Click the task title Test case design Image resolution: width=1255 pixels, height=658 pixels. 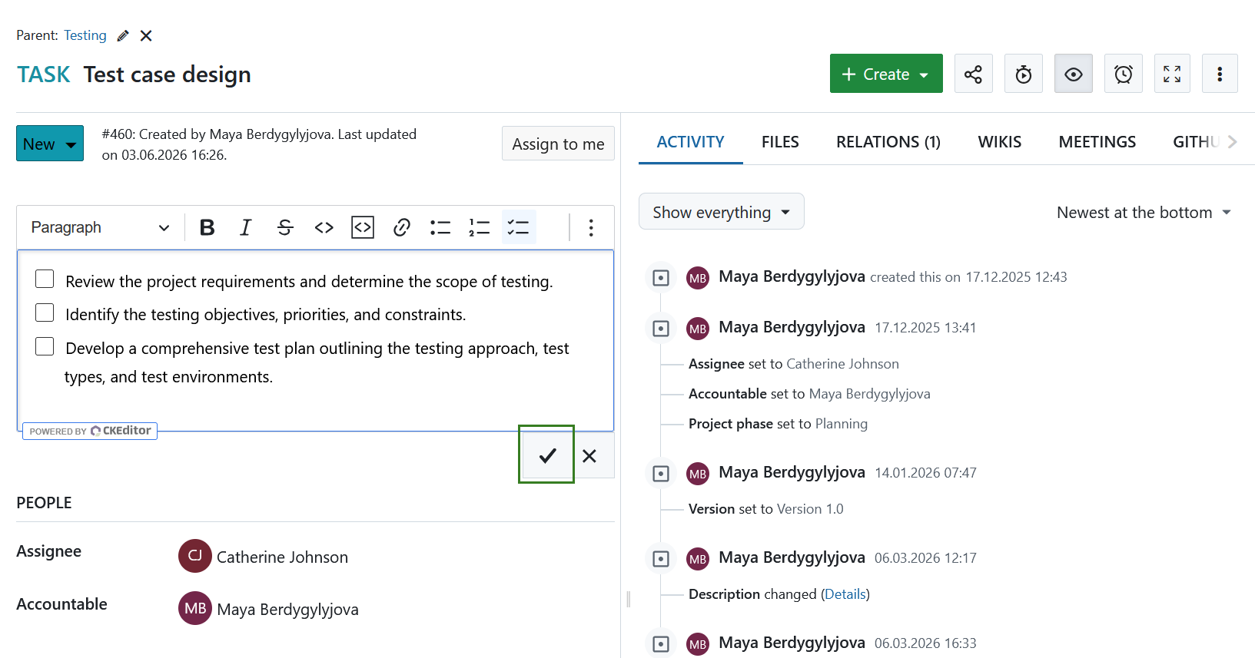pyautogui.click(x=168, y=74)
